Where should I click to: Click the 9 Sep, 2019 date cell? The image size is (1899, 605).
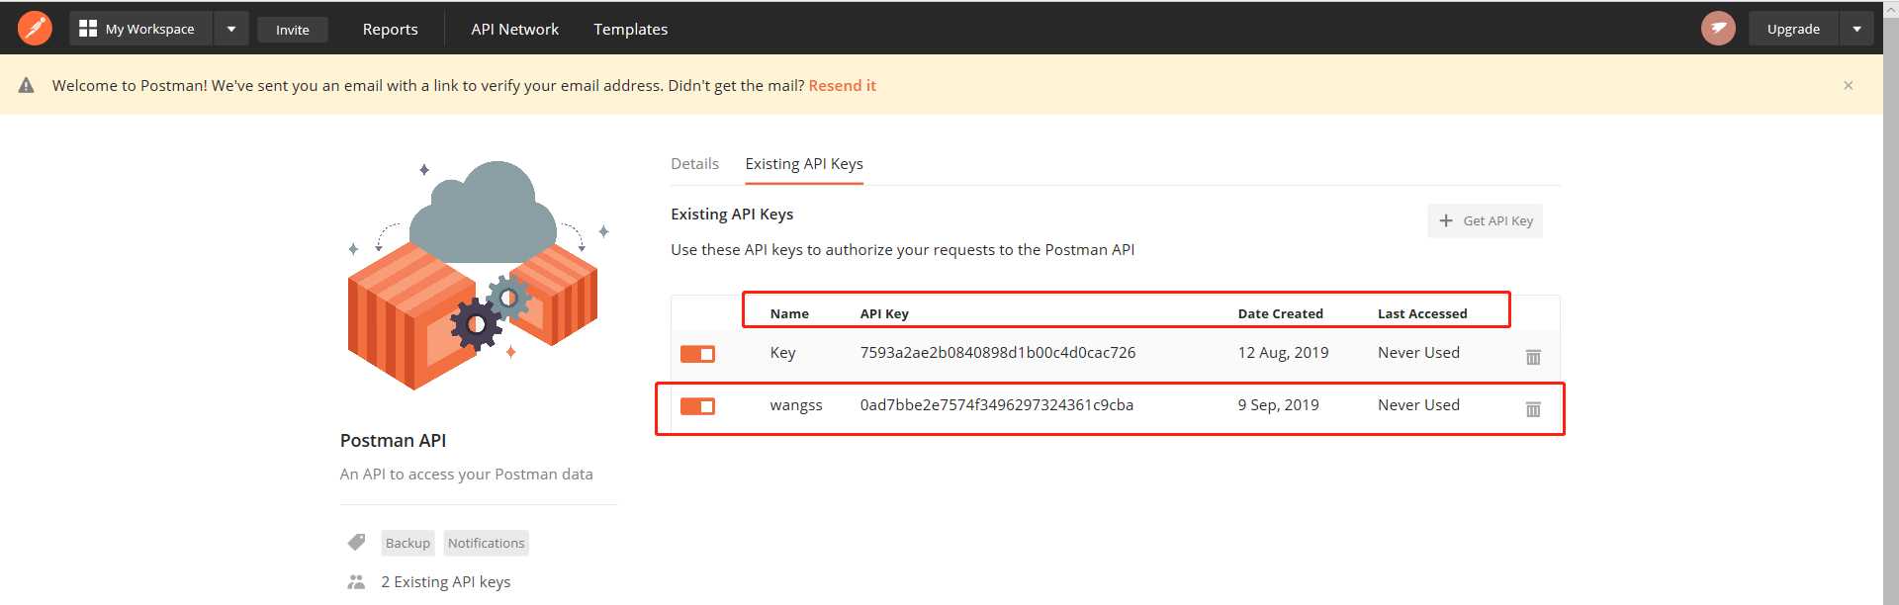tap(1278, 405)
